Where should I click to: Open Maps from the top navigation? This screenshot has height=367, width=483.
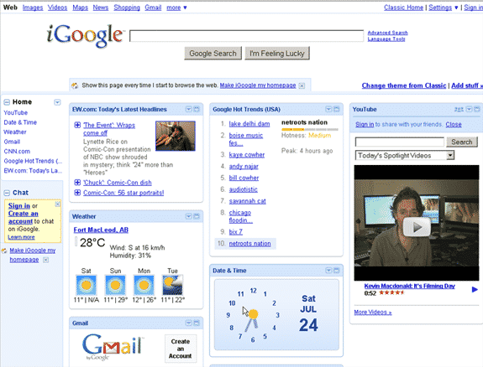80,8
